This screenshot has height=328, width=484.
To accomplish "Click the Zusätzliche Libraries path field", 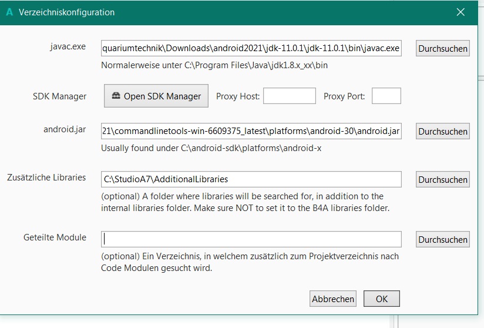I will click(x=251, y=179).
